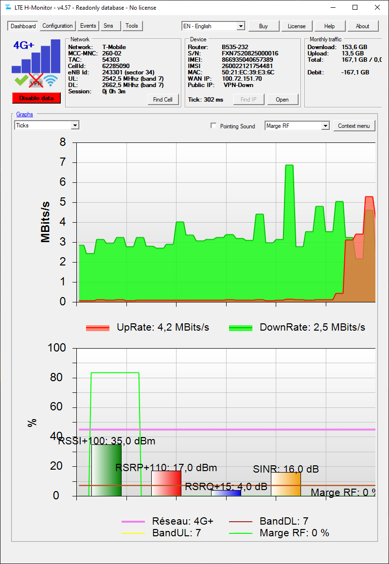
Task: Click the MBits/s axis label
Action: [x=45, y=222]
